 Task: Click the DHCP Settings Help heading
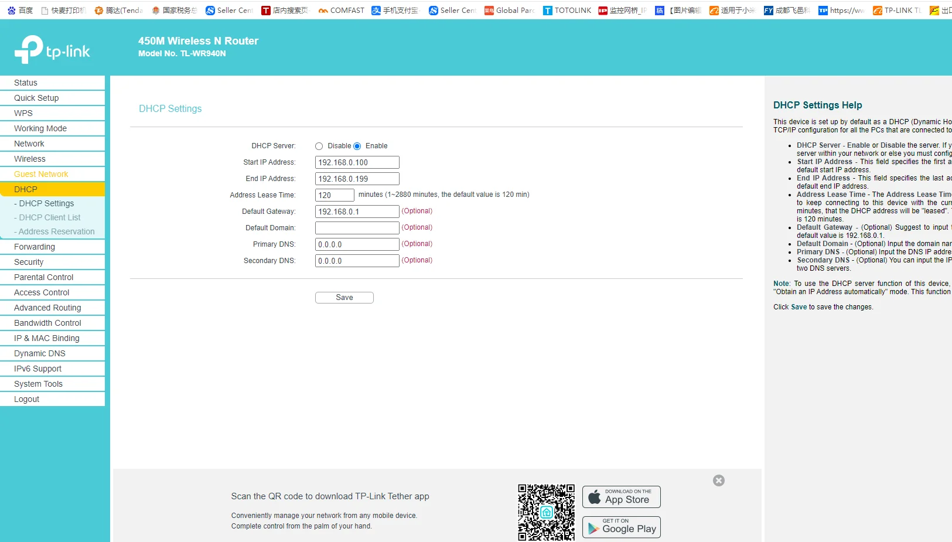pos(818,105)
